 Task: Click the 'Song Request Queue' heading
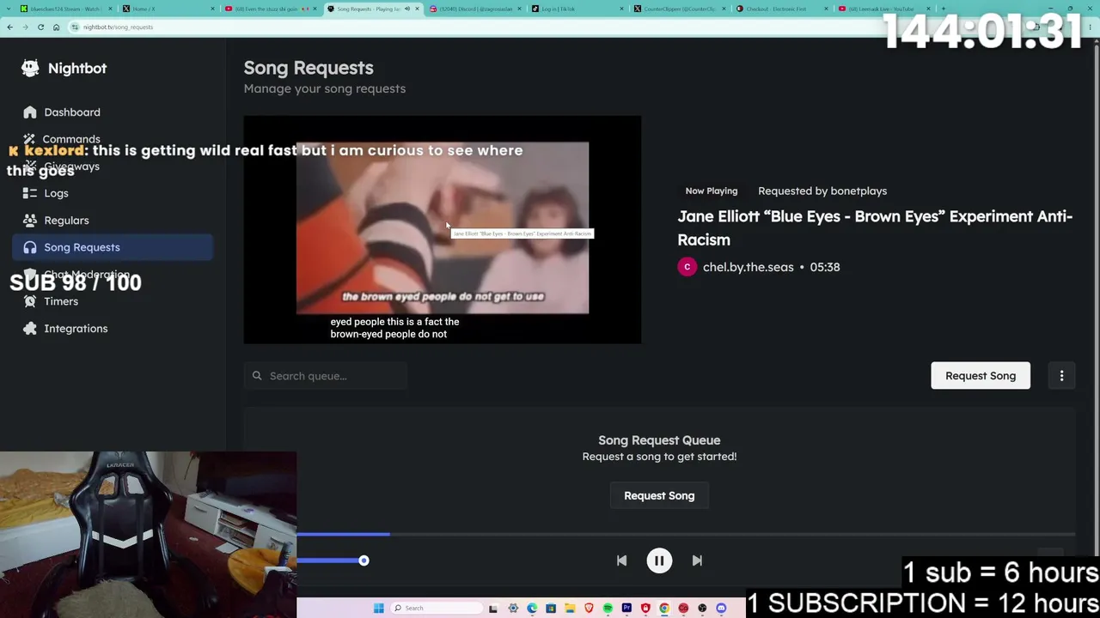(x=659, y=440)
